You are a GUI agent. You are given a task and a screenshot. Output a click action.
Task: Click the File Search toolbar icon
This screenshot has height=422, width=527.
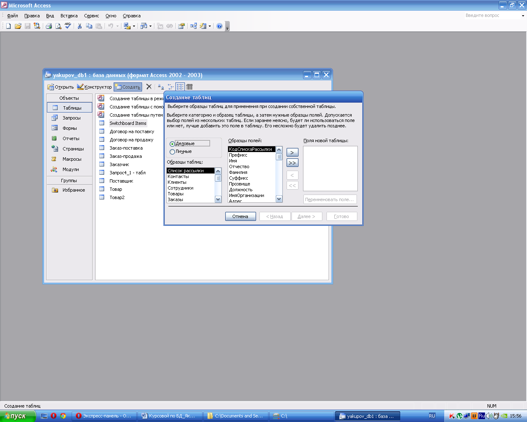(x=37, y=26)
